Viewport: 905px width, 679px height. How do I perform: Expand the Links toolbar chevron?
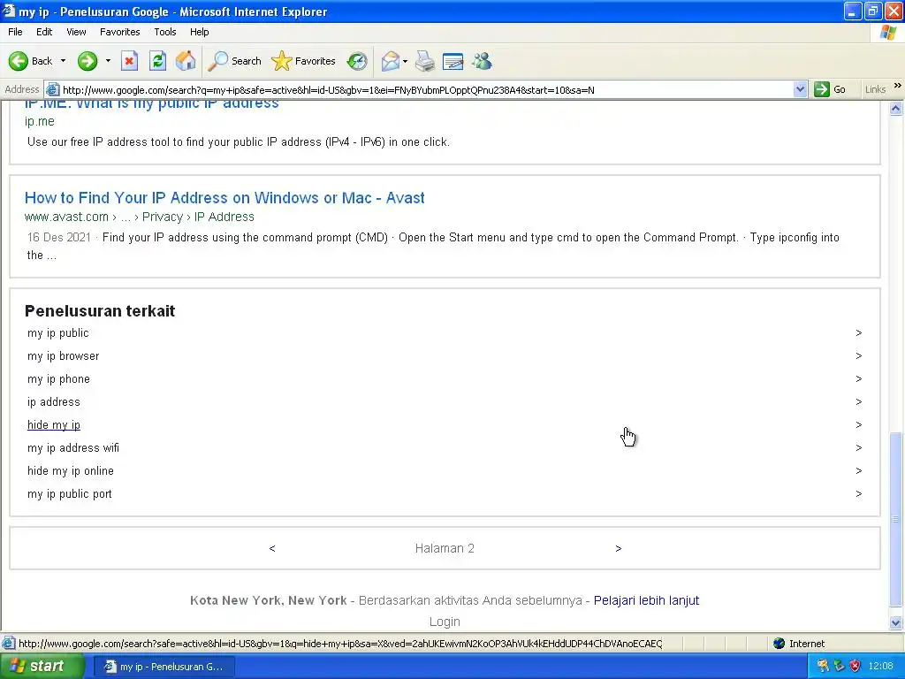(898, 86)
